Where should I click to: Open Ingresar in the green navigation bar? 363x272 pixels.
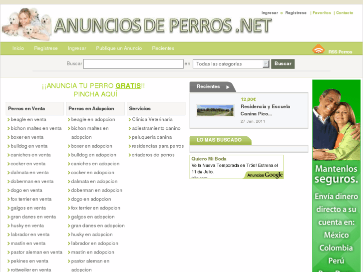pos(77,48)
